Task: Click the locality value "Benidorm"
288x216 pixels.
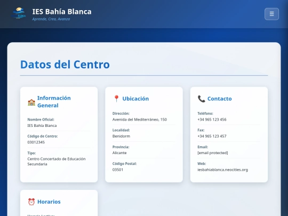Action: coord(121,136)
